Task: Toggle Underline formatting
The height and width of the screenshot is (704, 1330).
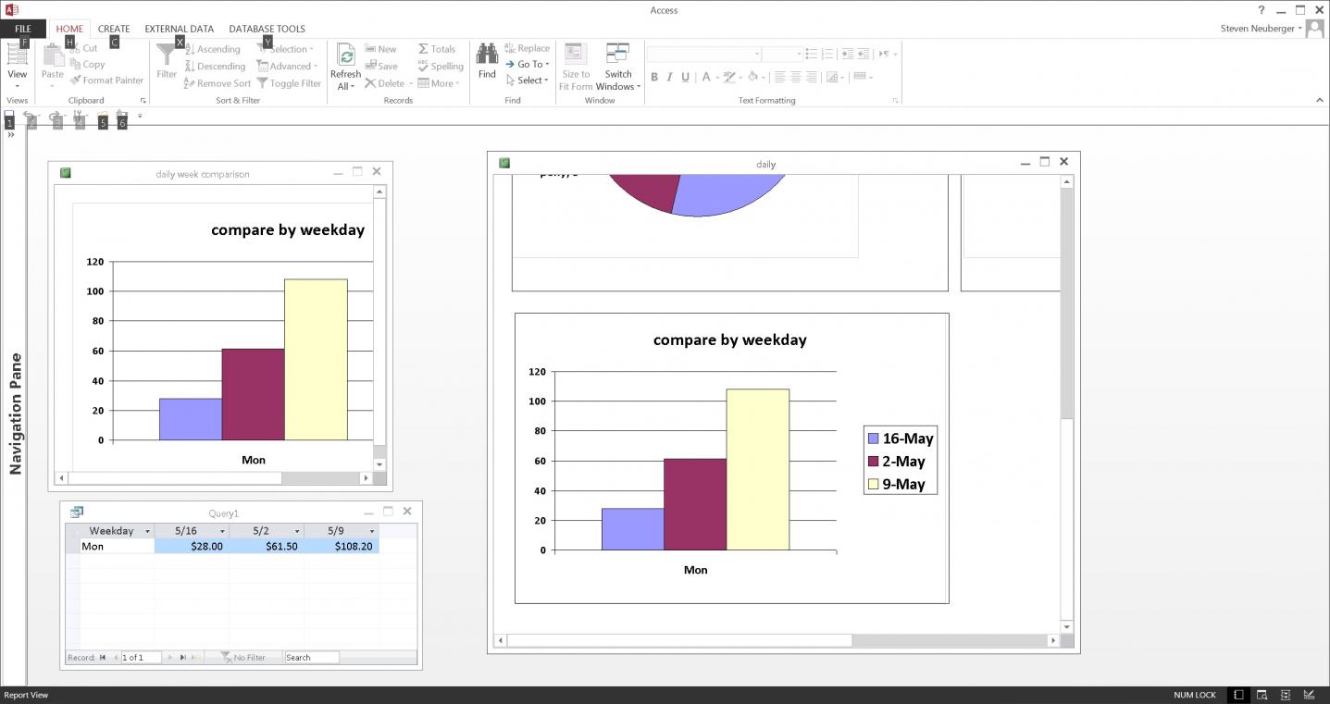Action: [686, 77]
